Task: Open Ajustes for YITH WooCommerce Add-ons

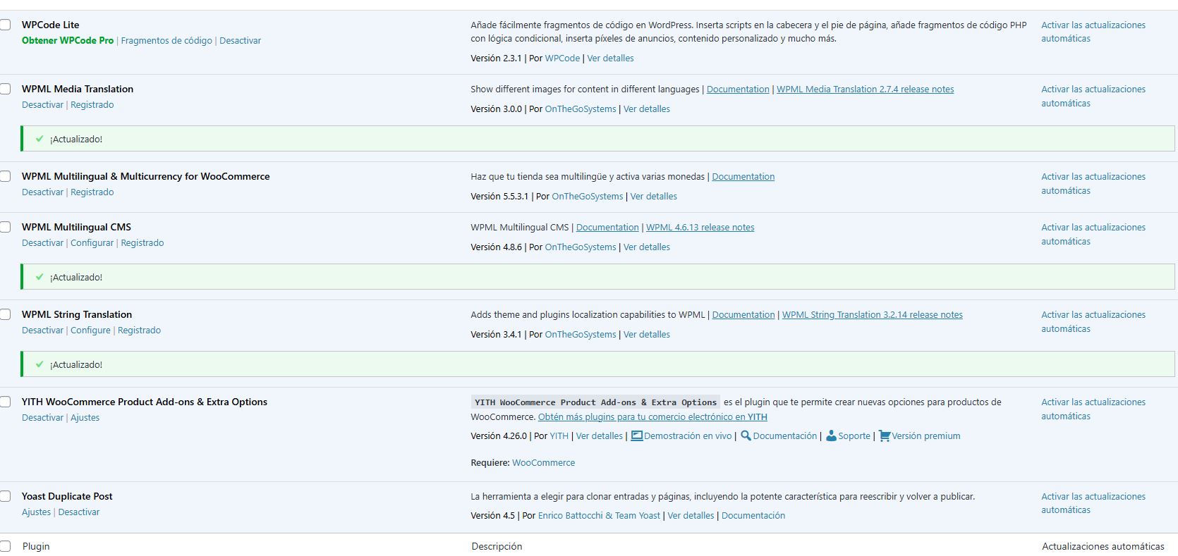Action: pos(85,418)
